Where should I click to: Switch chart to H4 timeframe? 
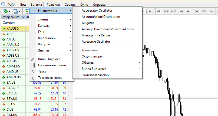coord(189,12)
